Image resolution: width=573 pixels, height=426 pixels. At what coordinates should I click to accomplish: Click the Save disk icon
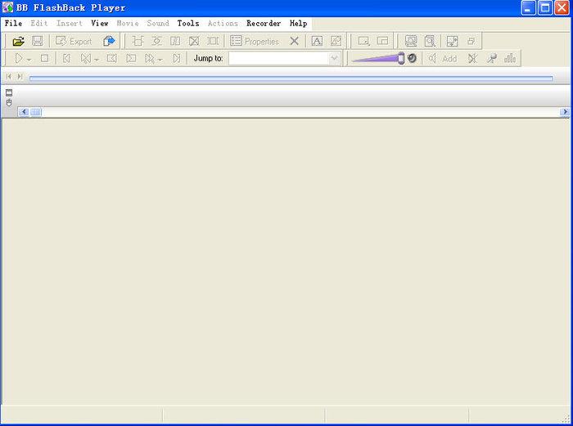click(x=38, y=41)
